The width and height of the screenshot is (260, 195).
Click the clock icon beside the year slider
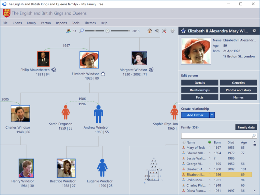click(x=108, y=31)
